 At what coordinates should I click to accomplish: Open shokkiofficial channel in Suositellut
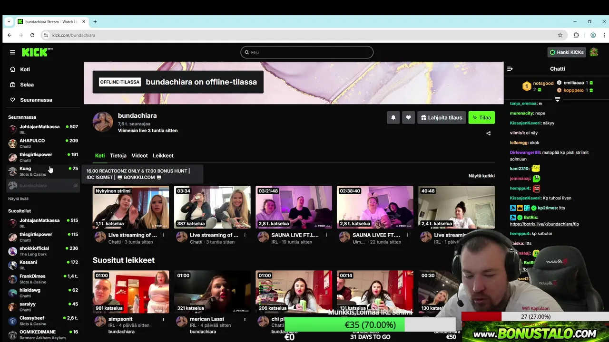click(x=43, y=251)
